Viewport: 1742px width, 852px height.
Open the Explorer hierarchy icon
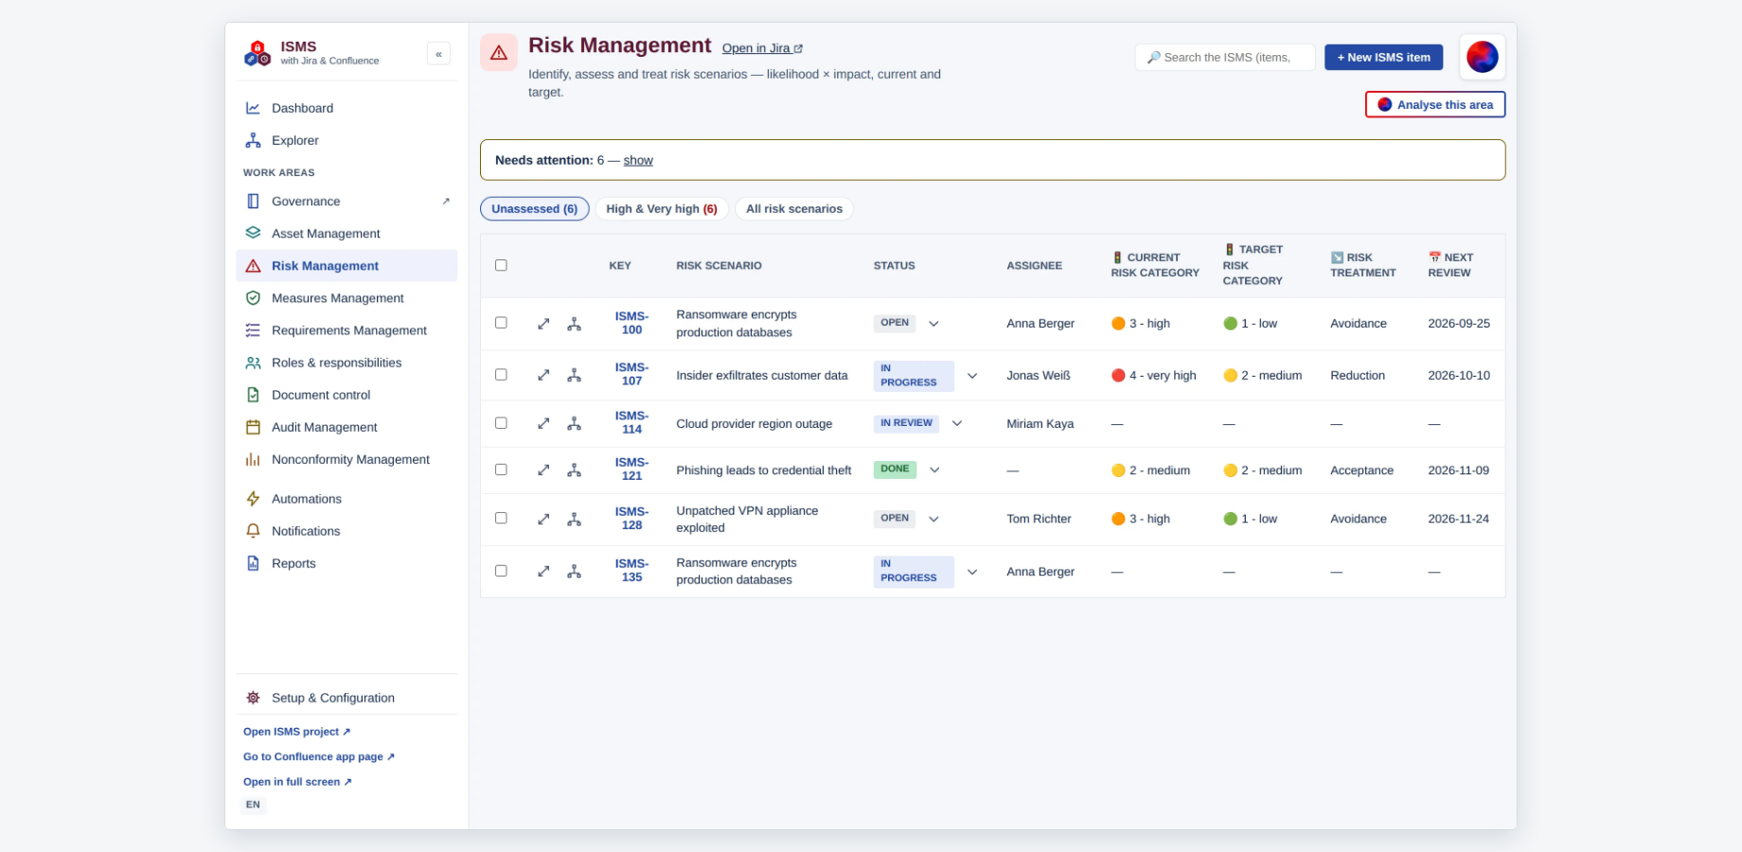(x=253, y=140)
